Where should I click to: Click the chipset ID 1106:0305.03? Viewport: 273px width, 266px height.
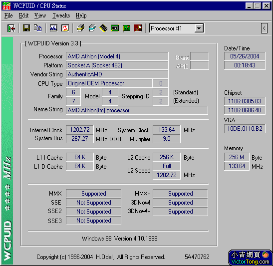pos(245,101)
